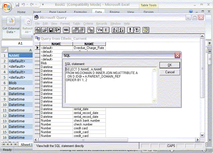Open the Records menu
This screenshot has width=213, height=153.
point(102,23)
